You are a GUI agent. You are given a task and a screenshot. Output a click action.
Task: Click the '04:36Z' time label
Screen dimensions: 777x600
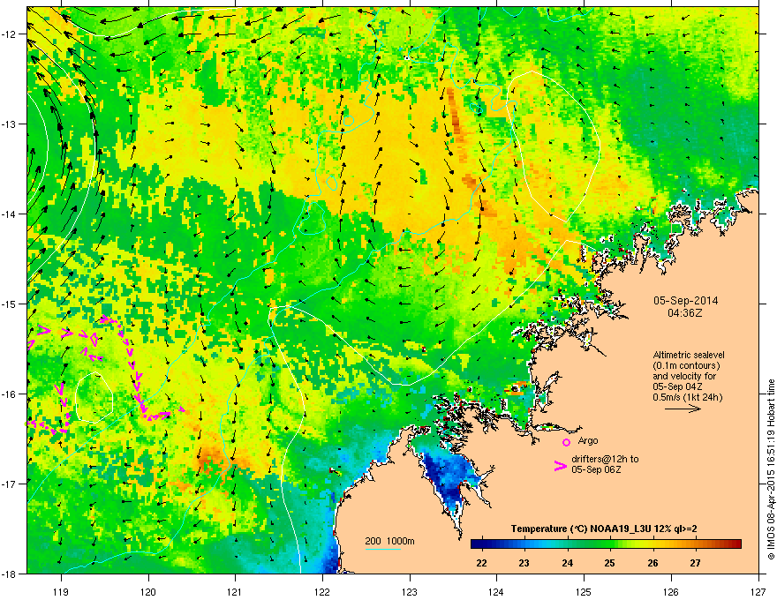(x=685, y=313)
